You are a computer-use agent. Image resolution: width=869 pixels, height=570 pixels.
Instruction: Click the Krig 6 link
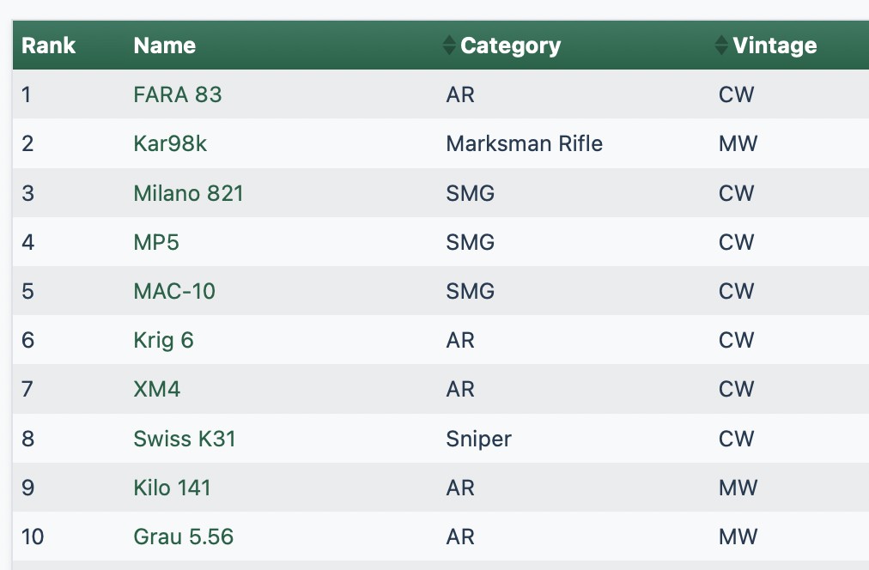(x=163, y=341)
